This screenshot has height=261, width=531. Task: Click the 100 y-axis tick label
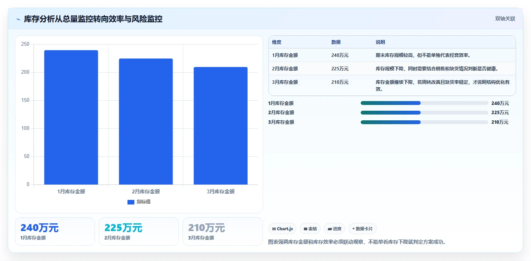point(25,128)
